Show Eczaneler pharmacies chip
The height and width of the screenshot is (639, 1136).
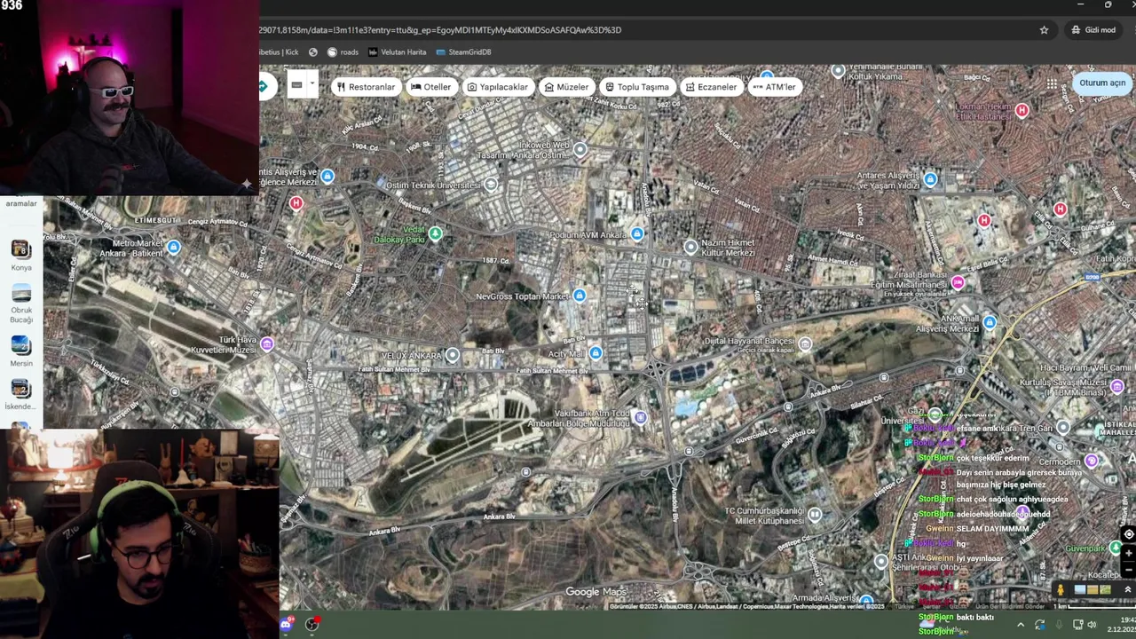pos(711,87)
